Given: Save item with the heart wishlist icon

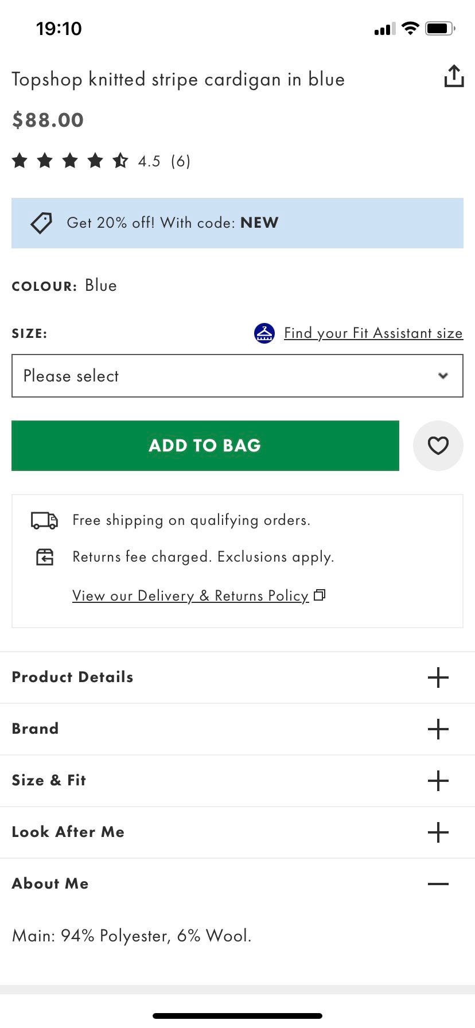Looking at the screenshot, I should 438,446.
